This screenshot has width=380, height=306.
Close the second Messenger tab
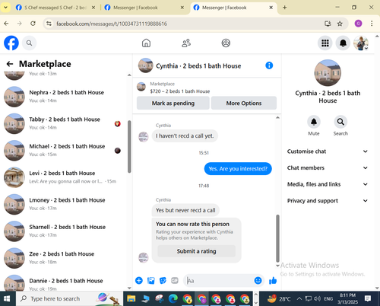(182, 8)
